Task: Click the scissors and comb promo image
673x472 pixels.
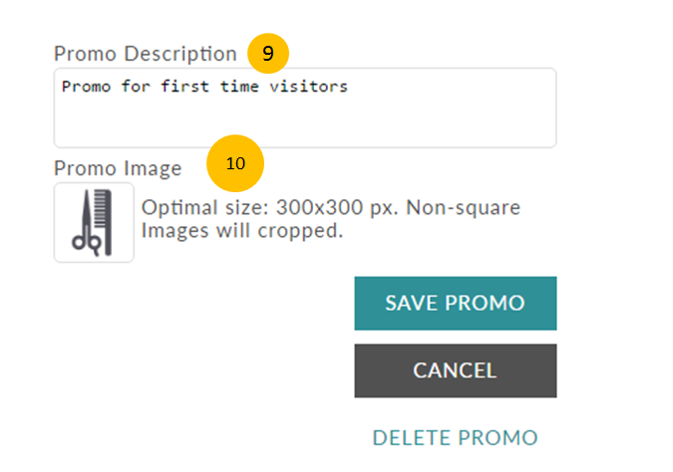Action: click(94, 222)
